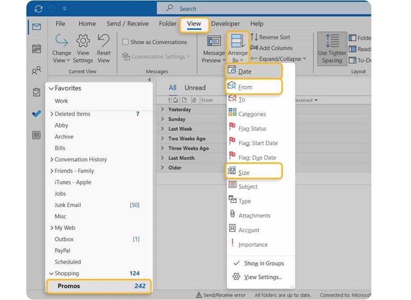Expand the My Web folder
Viewport: 411px width, 300px height.
pyautogui.click(x=51, y=228)
